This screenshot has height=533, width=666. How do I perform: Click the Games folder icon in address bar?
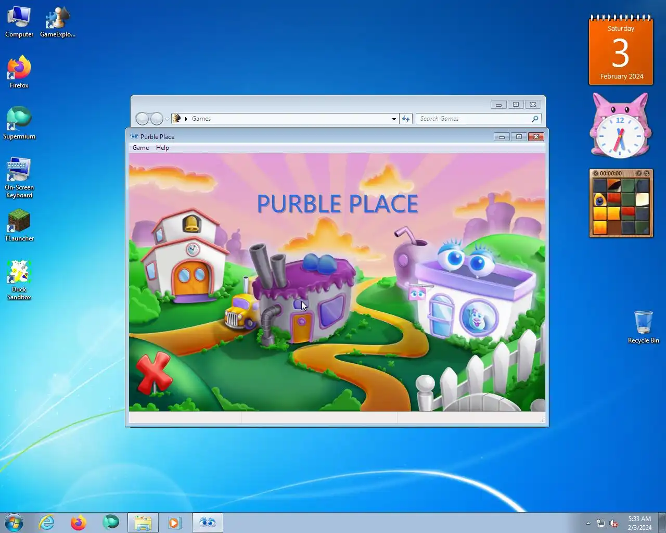pos(177,119)
